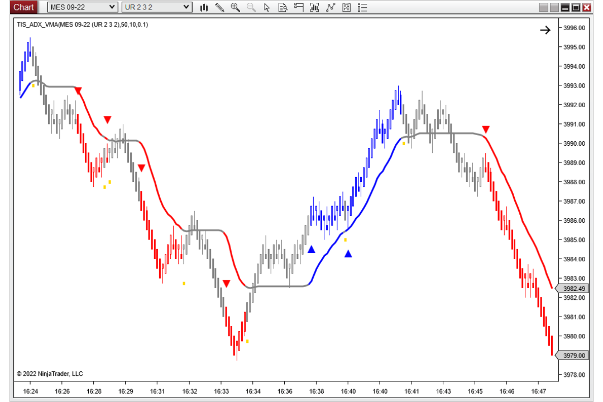Open the strategy performance sheet icon

coord(347,7)
